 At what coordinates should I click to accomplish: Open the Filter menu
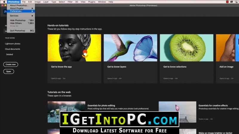[70, 2]
